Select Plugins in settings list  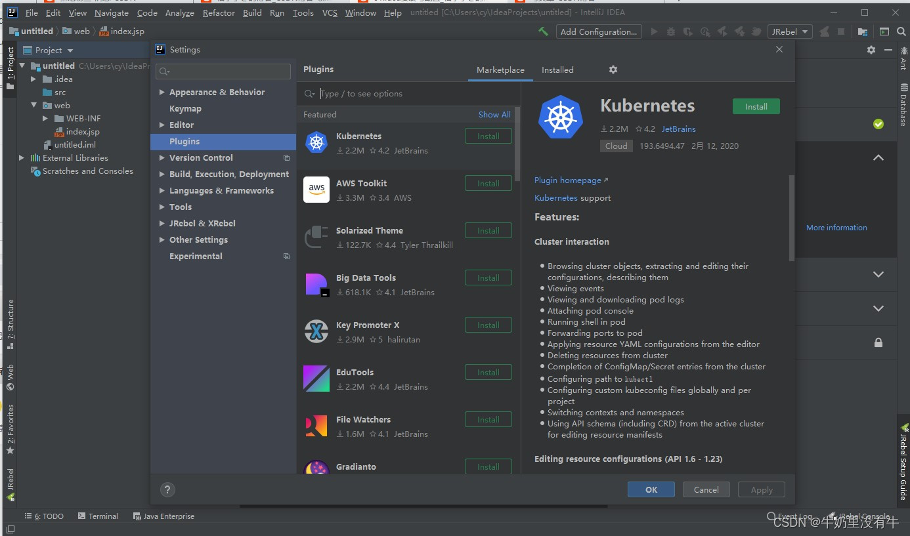pos(223,142)
